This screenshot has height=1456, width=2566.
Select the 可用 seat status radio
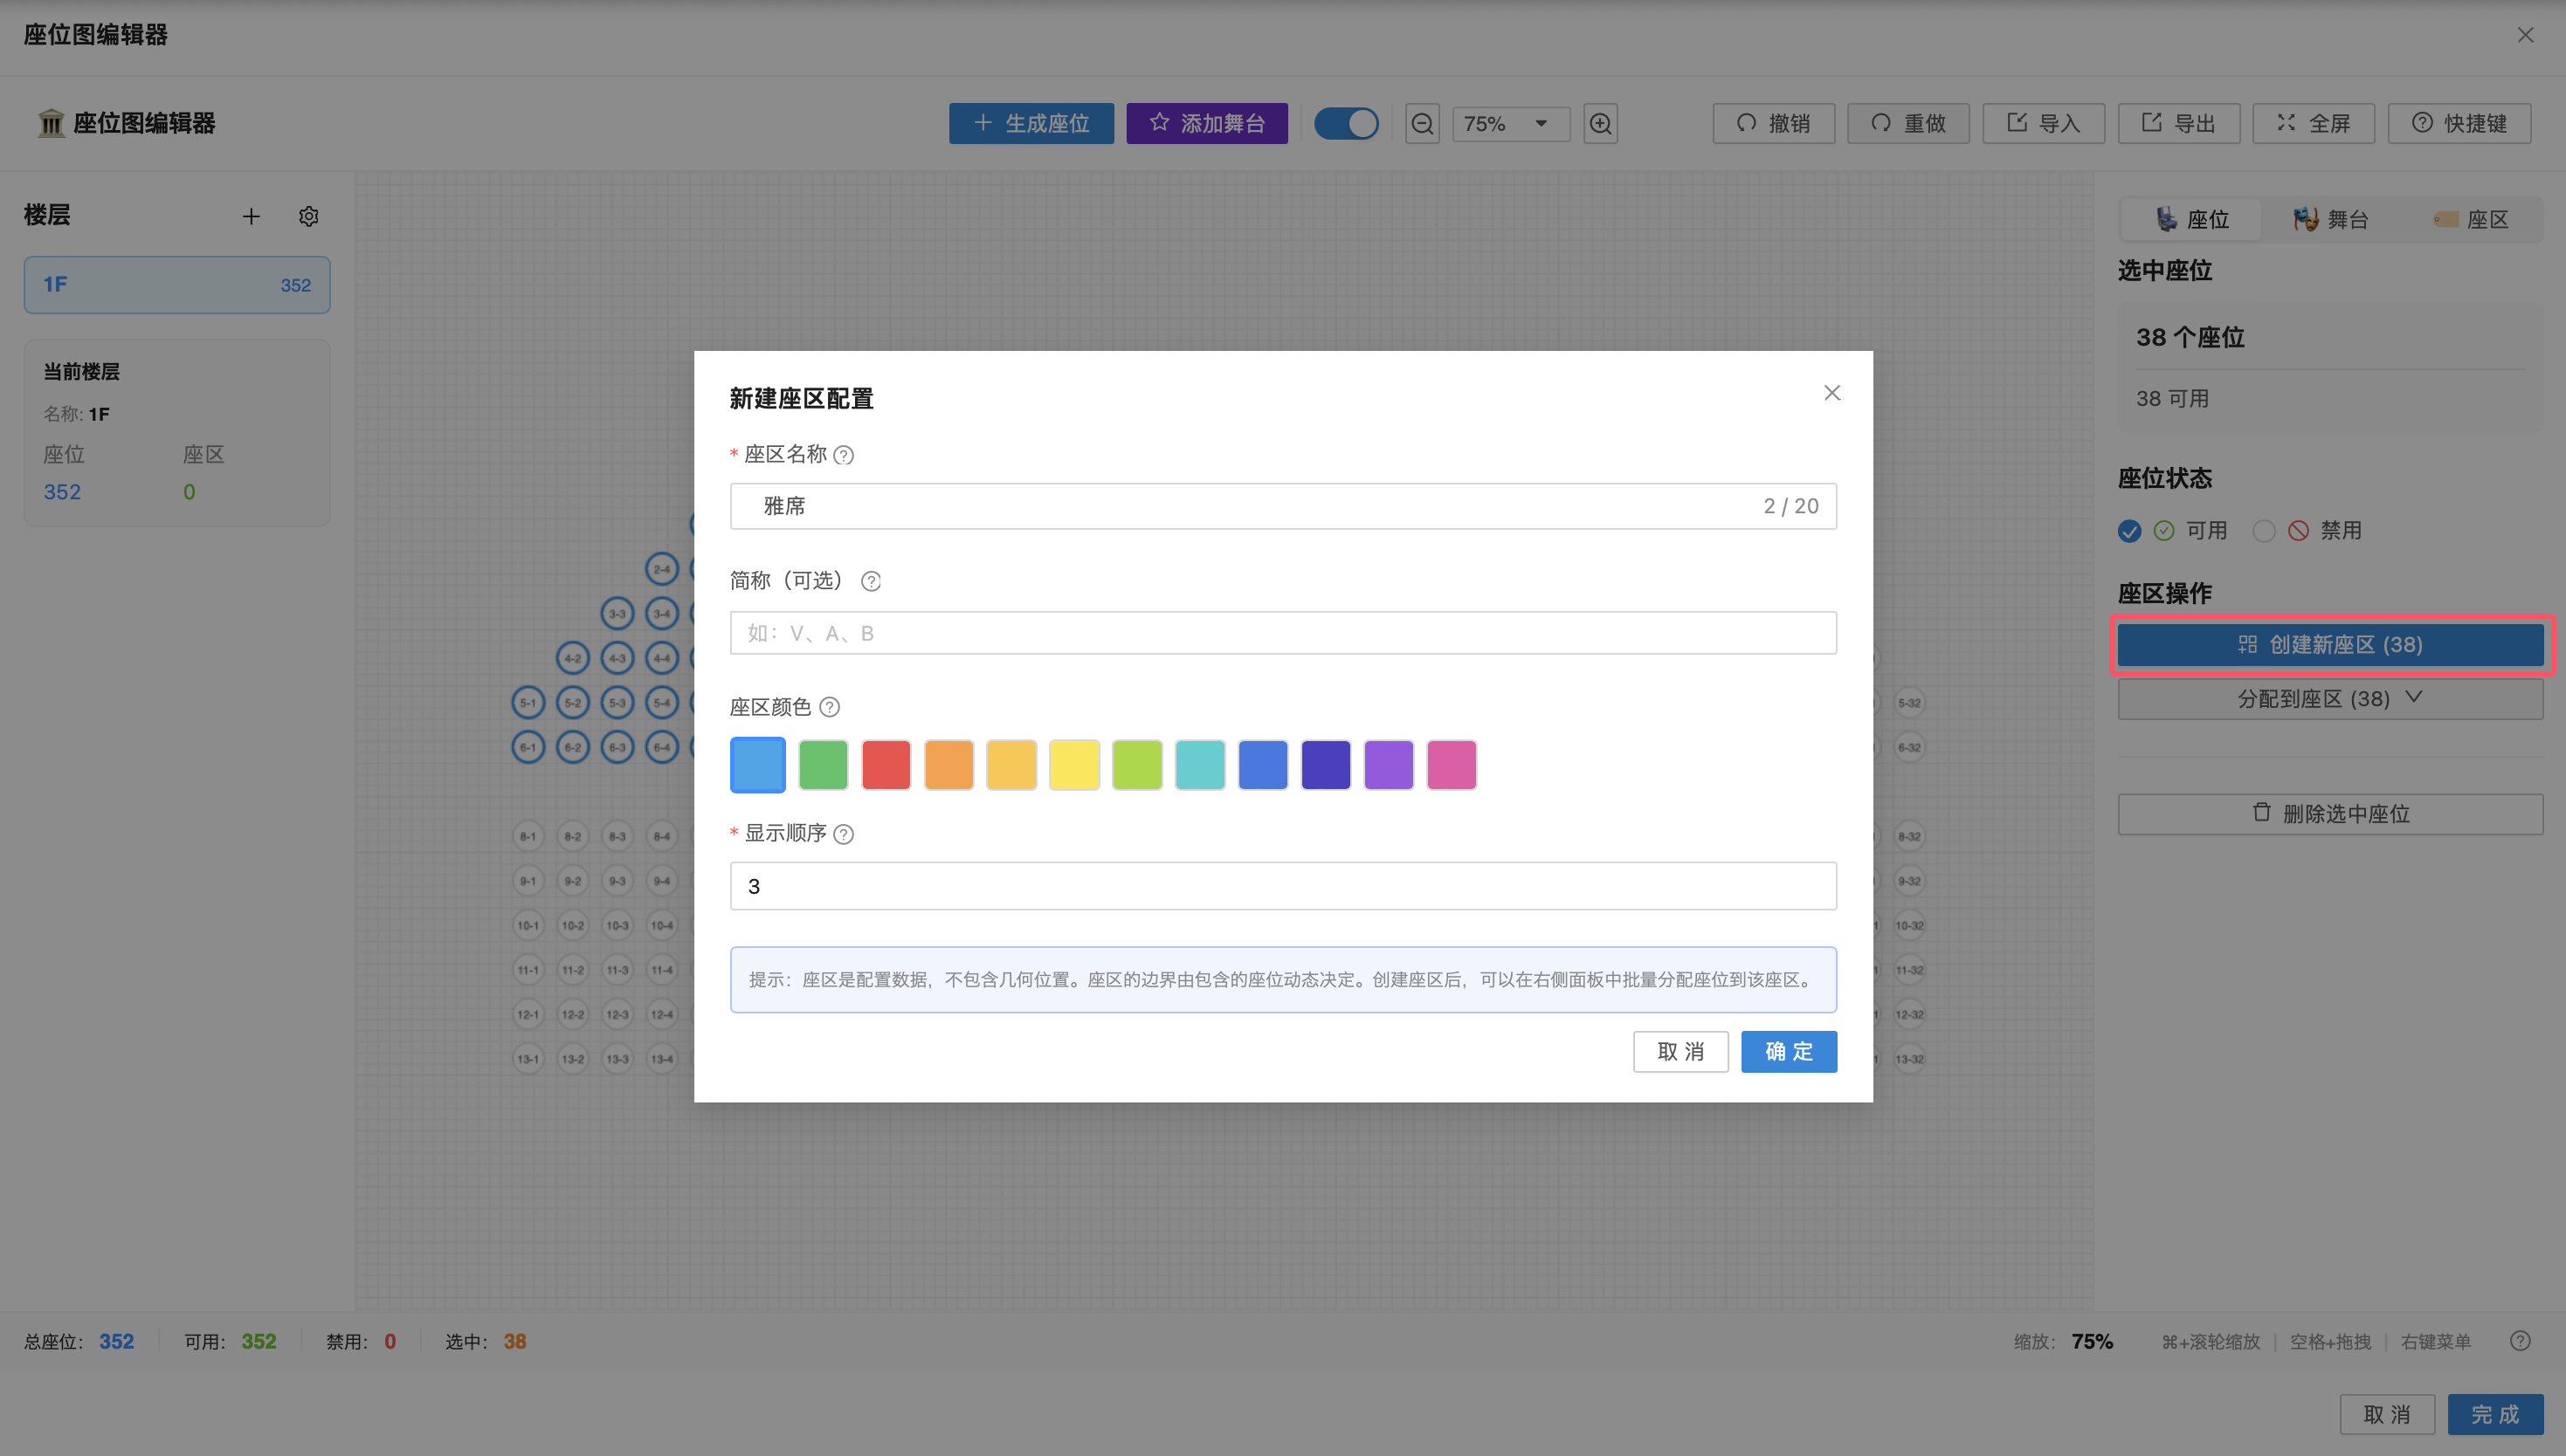point(2130,531)
